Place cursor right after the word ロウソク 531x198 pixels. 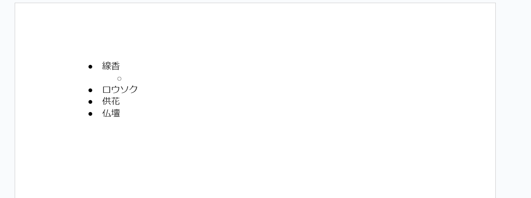click(138, 90)
